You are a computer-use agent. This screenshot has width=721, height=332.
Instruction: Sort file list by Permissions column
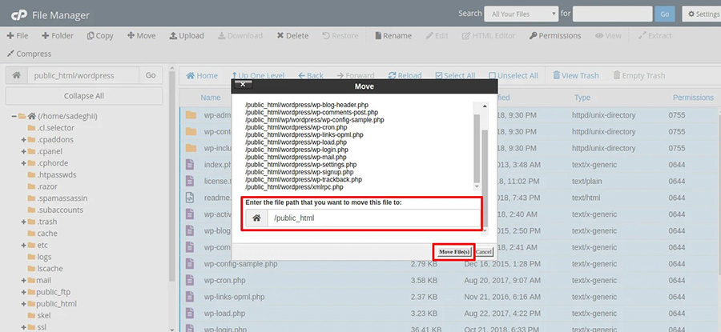point(692,98)
